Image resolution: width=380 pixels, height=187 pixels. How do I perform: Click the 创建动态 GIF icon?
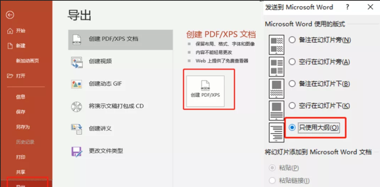(77, 84)
